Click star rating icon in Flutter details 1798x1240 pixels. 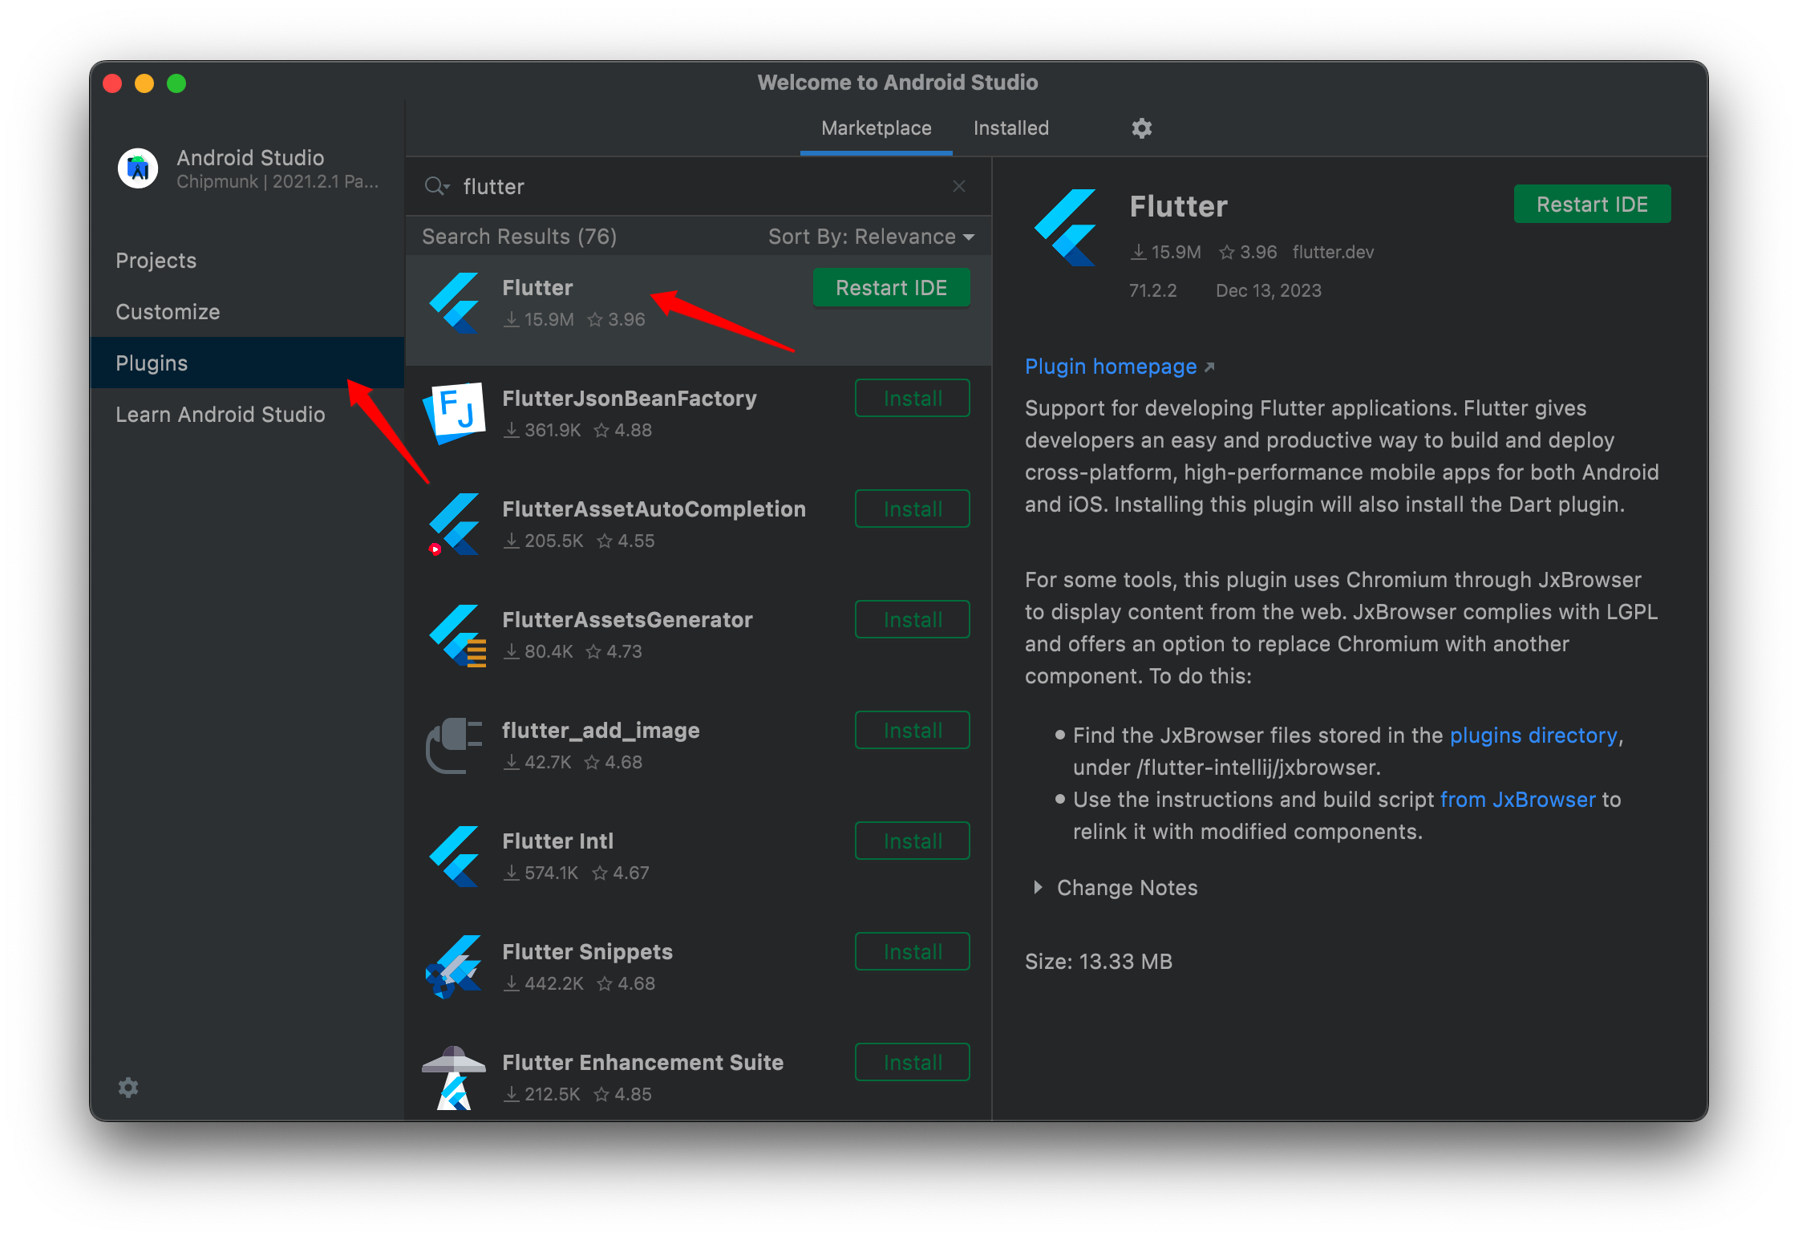1227,252
